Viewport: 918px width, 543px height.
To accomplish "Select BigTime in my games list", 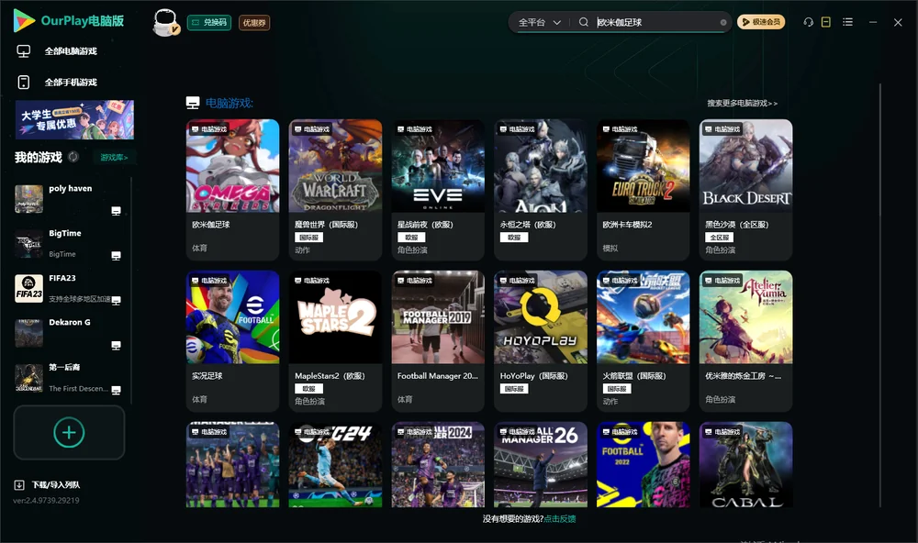I will coord(67,244).
